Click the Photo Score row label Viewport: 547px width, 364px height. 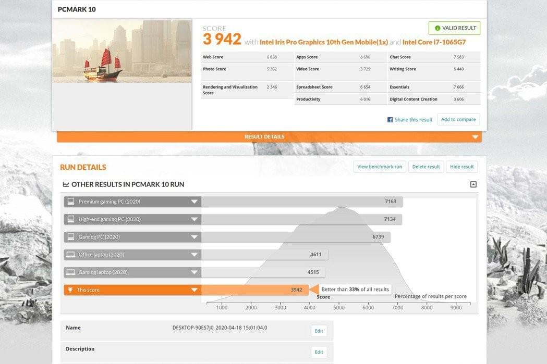(x=214, y=69)
